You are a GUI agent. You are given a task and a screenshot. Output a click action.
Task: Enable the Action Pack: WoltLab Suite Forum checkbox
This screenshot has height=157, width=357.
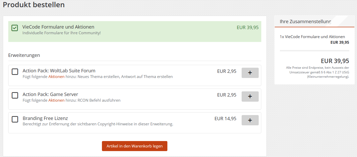pyautogui.click(x=15, y=72)
